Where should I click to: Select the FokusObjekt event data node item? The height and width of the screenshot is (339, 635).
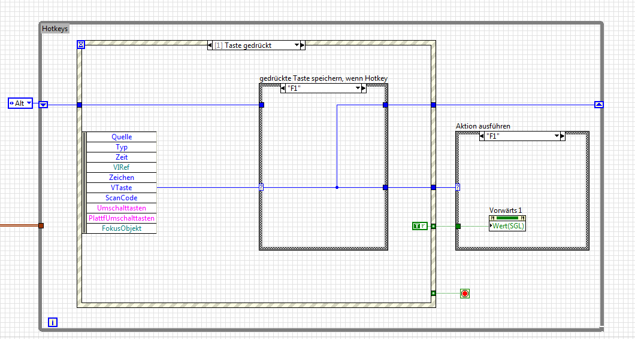[122, 228]
